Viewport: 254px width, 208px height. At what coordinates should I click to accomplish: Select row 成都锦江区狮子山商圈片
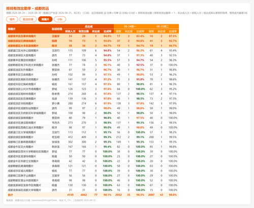[x=92, y=176]
